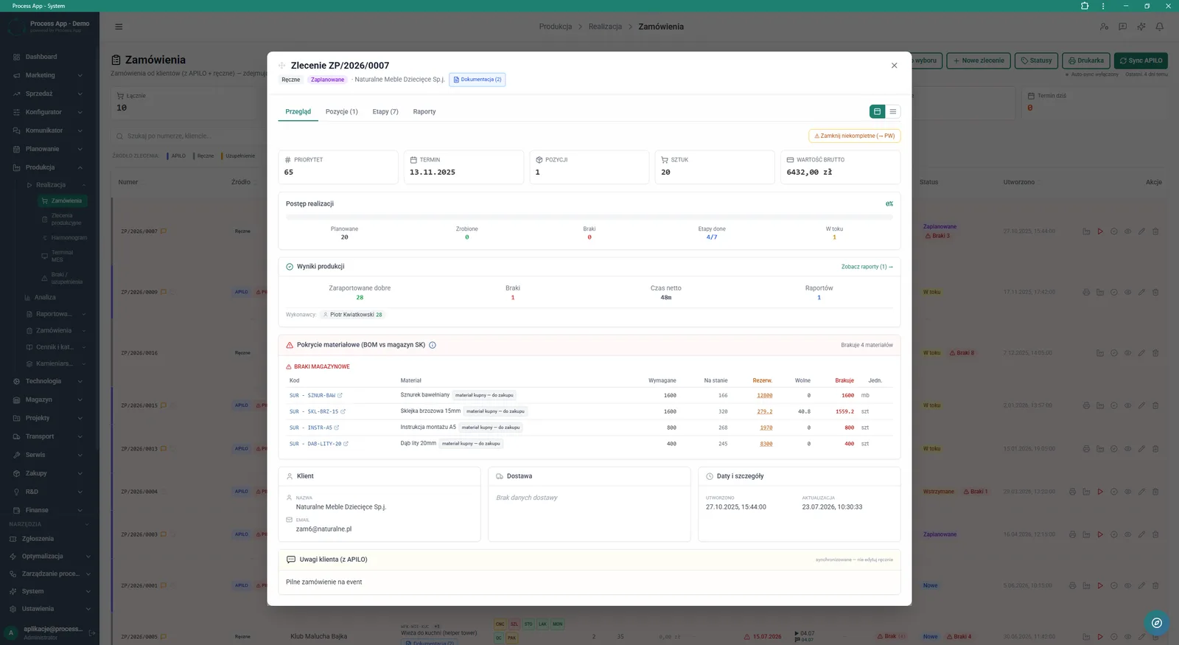The image size is (1179, 645).
Task: Open material code SUR - SKL-BRZ-15 link
Action: [318, 412]
